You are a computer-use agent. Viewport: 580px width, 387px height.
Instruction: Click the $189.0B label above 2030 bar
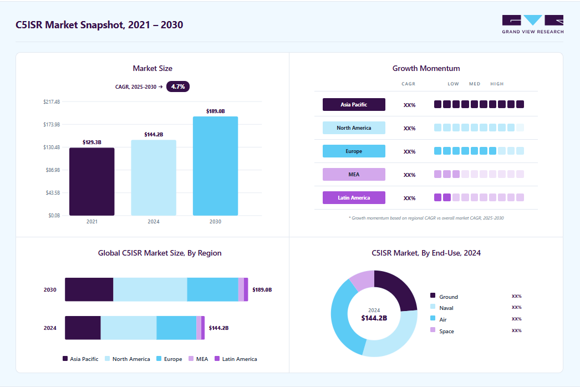click(x=215, y=111)
